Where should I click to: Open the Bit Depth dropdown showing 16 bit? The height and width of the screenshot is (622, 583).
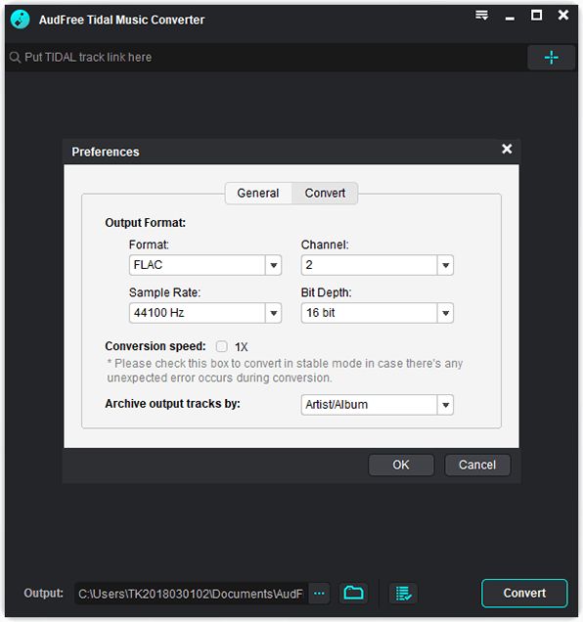click(x=377, y=313)
